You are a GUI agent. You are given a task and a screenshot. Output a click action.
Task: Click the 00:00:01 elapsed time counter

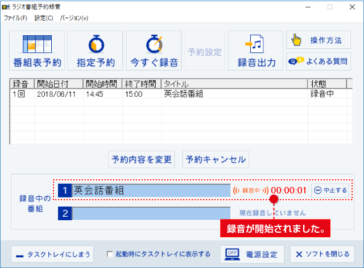click(289, 191)
